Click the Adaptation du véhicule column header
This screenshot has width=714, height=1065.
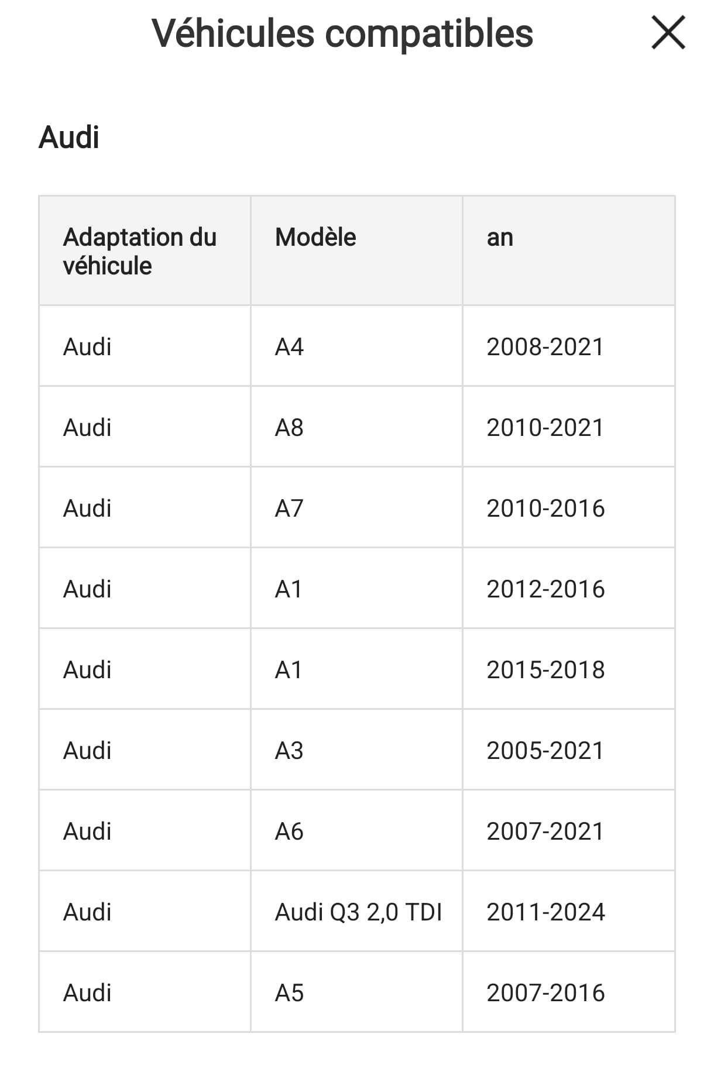click(140, 251)
